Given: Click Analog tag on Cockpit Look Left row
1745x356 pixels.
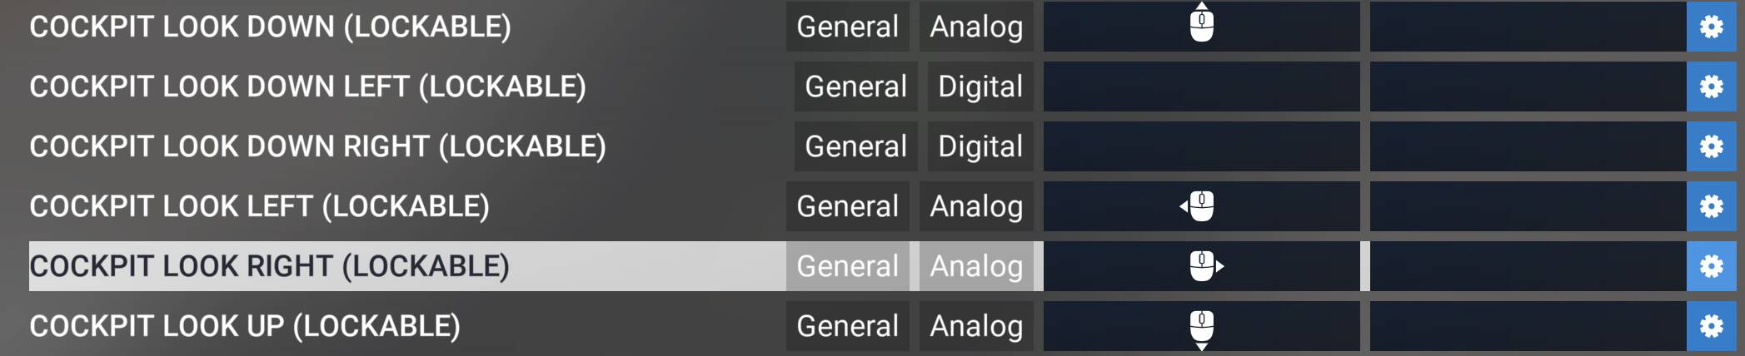Looking at the screenshot, I should pos(975,206).
